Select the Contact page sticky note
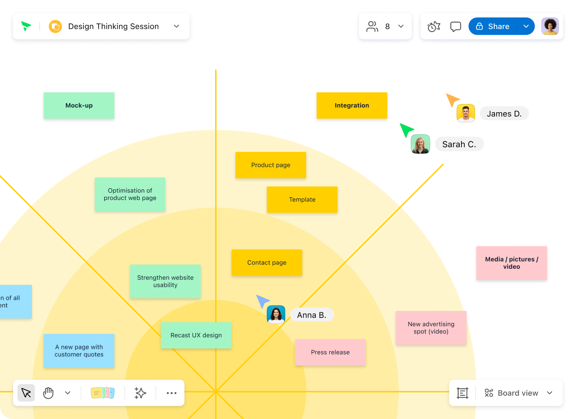Image resolution: width=576 pixels, height=419 pixels. [x=267, y=263]
